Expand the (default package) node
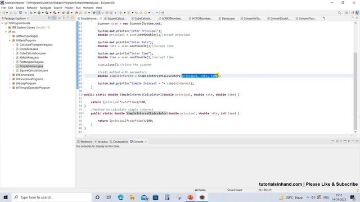This screenshot has width=360, height=202. pyautogui.click(x=10, y=36)
